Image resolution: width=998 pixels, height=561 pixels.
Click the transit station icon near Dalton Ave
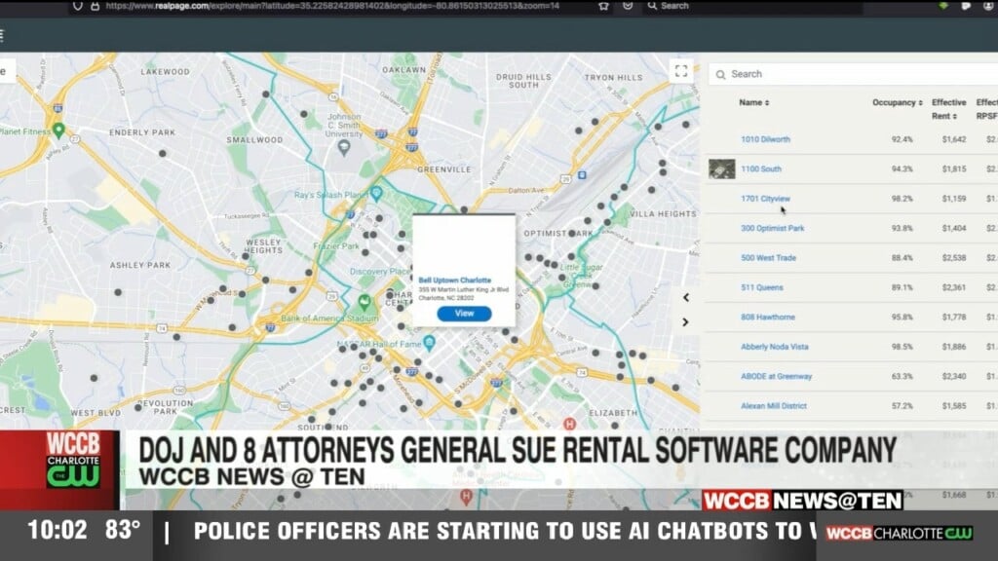pos(582,175)
